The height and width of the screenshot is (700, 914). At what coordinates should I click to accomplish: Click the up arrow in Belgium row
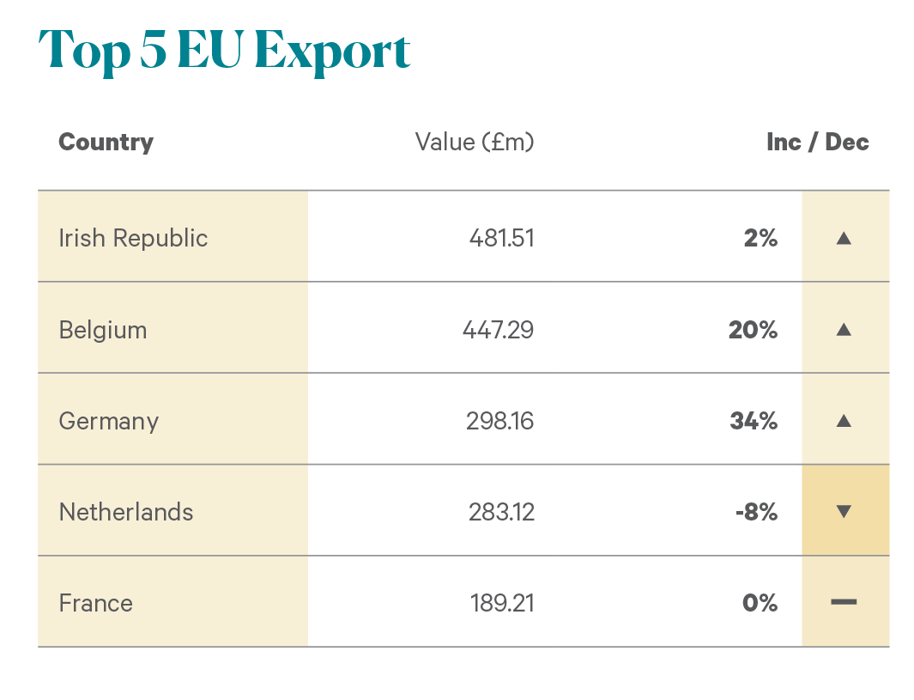pyautogui.click(x=844, y=330)
